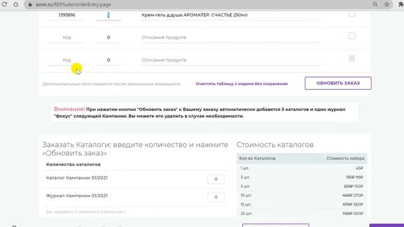This screenshot has width=404, height=227.
Task: Tick the checkbox in the first empty product row
Action: (x=352, y=35)
